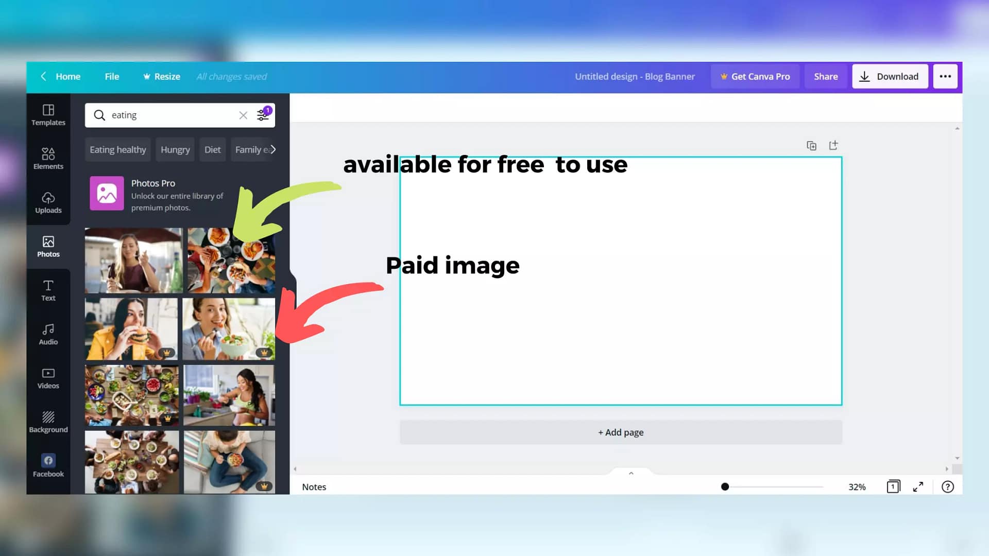
Task: Open the Templates sidebar panel
Action: 48,115
